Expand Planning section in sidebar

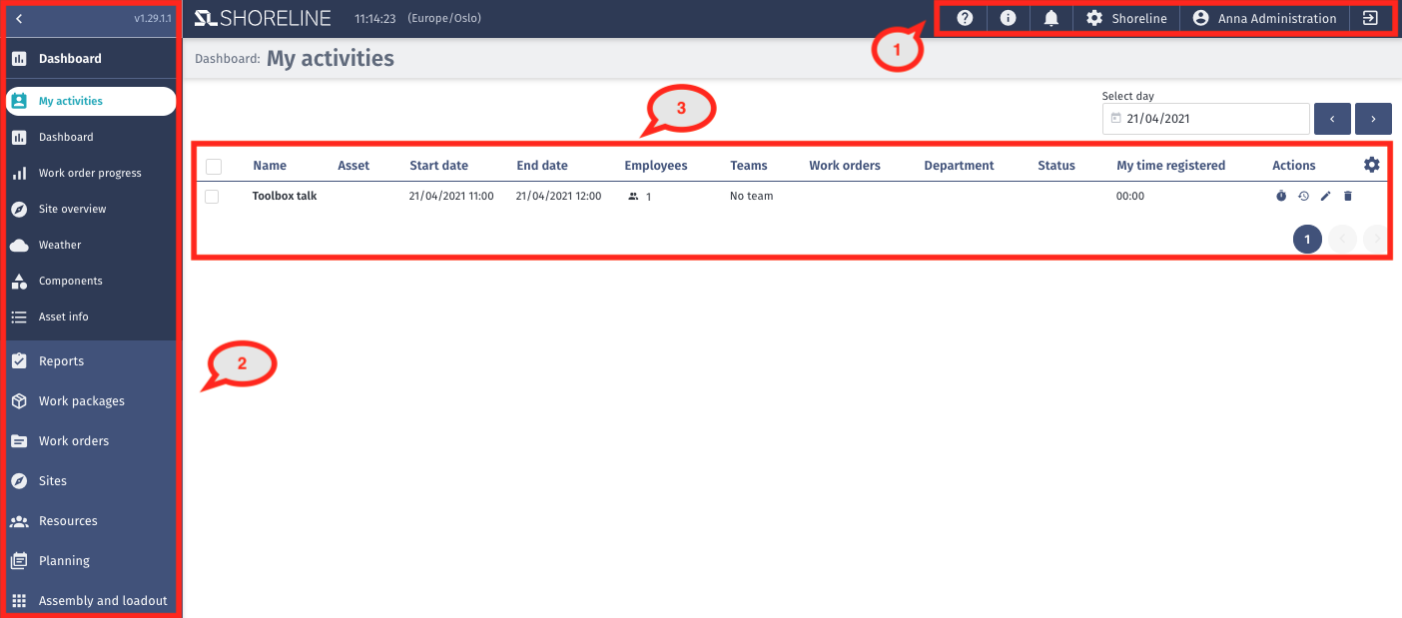tap(91, 561)
